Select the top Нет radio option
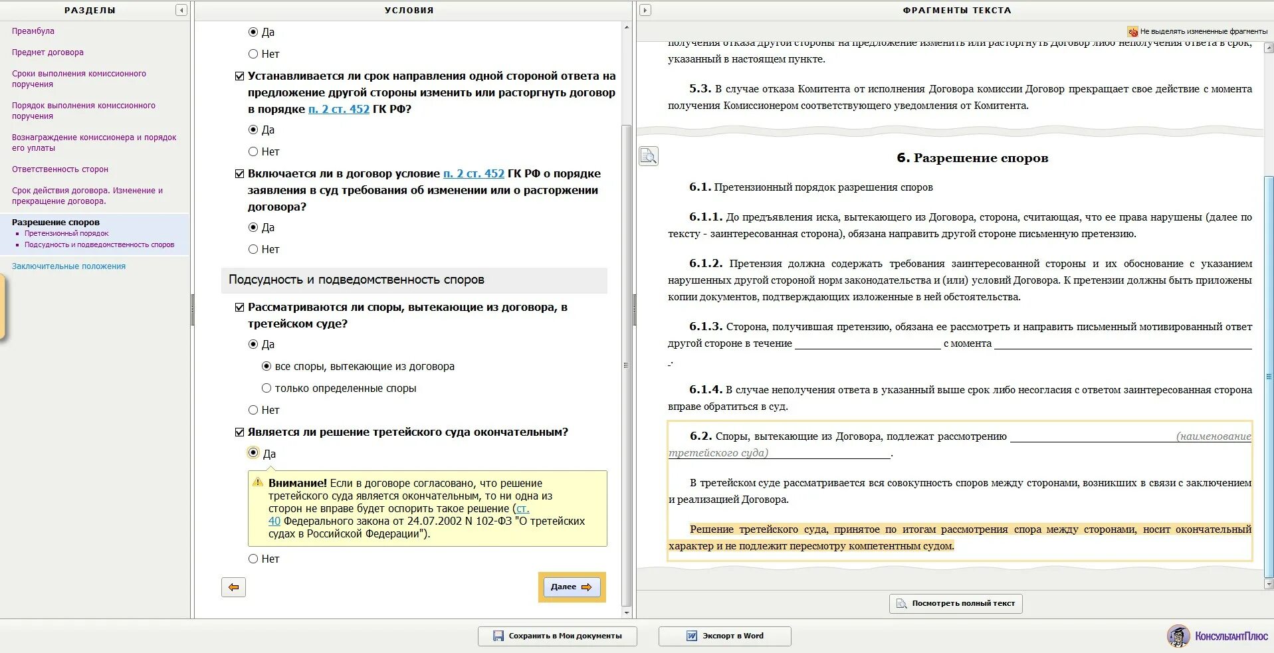 pyautogui.click(x=253, y=54)
